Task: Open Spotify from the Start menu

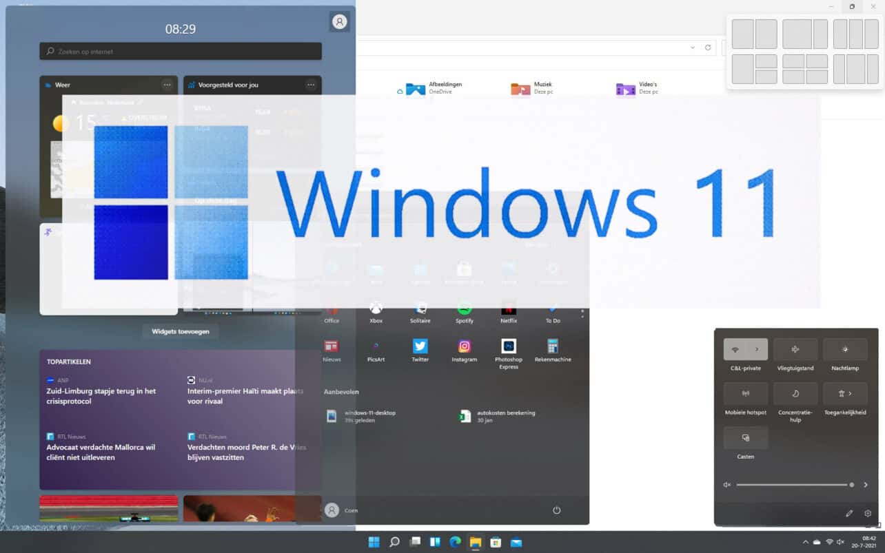Action: pyautogui.click(x=464, y=310)
